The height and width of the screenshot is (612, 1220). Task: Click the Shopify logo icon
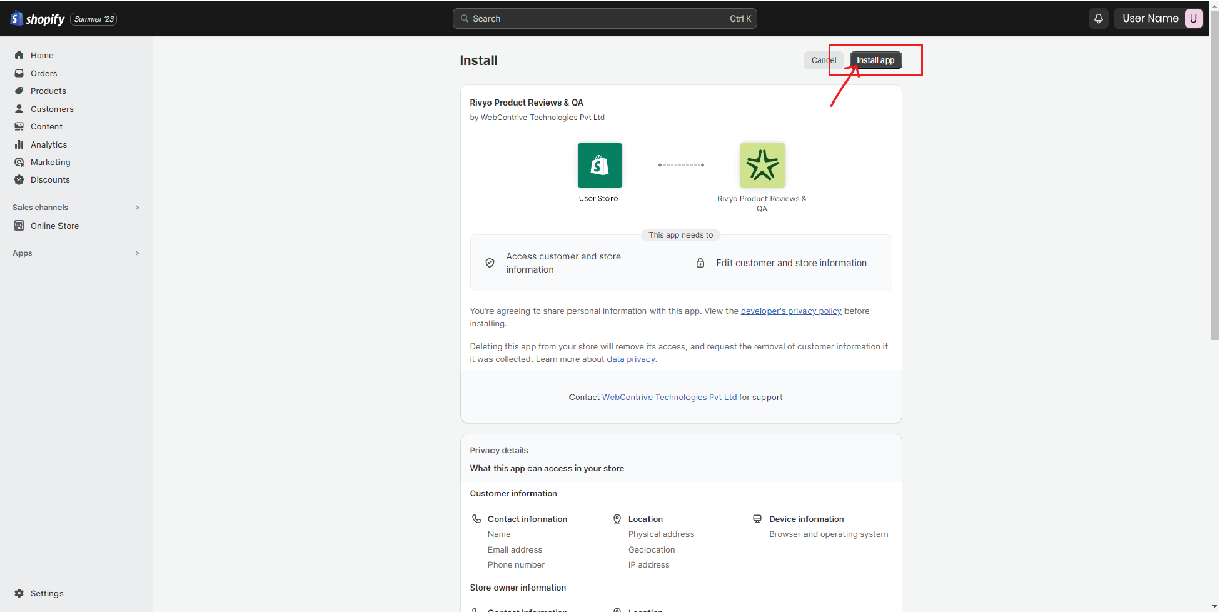pyautogui.click(x=17, y=19)
